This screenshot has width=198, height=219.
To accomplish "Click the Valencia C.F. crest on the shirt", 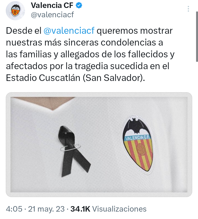I will point(137,145).
